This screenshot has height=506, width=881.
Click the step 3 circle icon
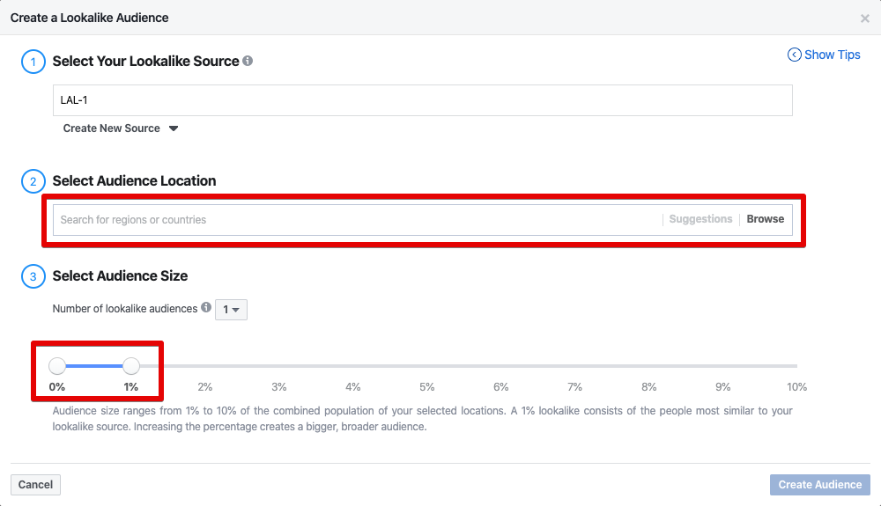click(33, 276)
